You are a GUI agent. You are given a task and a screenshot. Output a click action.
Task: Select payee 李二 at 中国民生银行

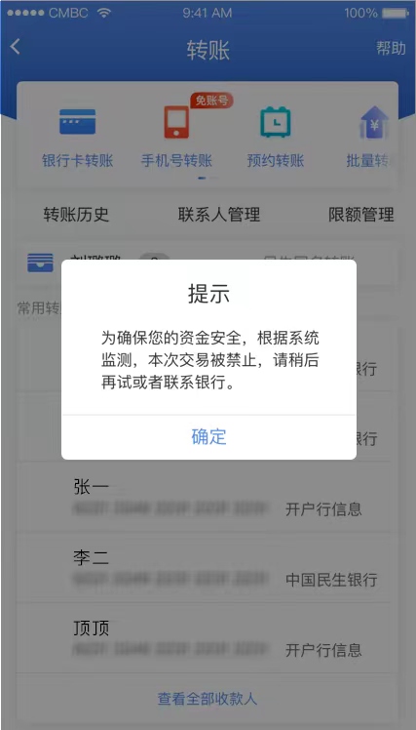click(x=208, y=568)
